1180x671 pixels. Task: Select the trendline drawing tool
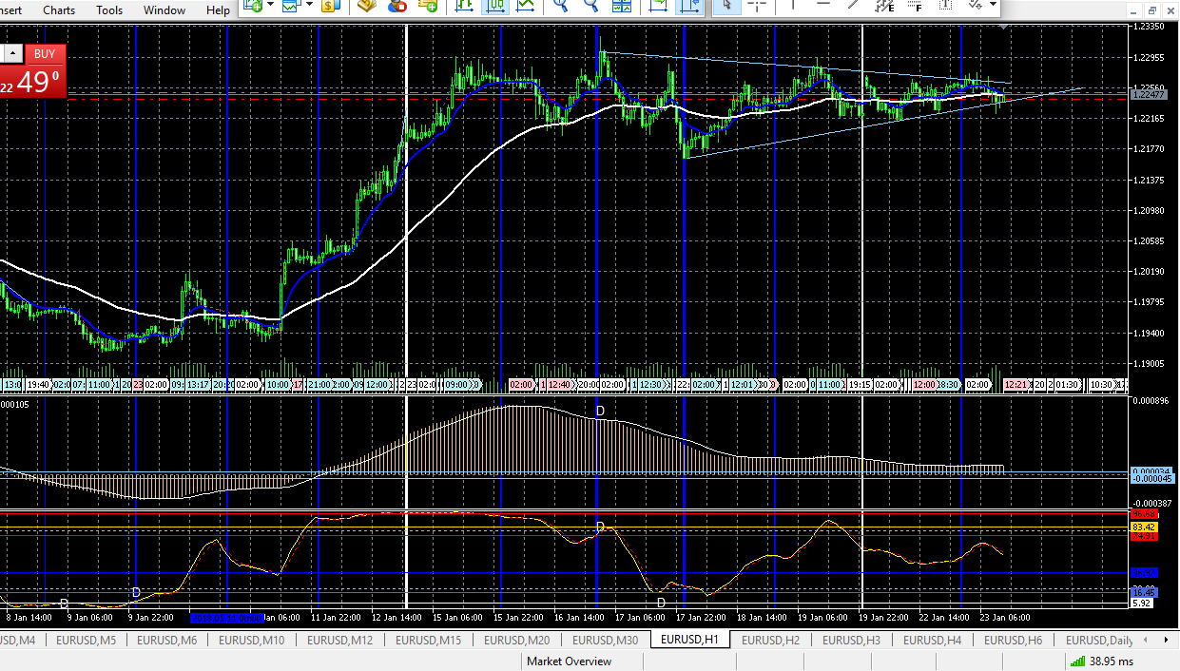point(853,5)
